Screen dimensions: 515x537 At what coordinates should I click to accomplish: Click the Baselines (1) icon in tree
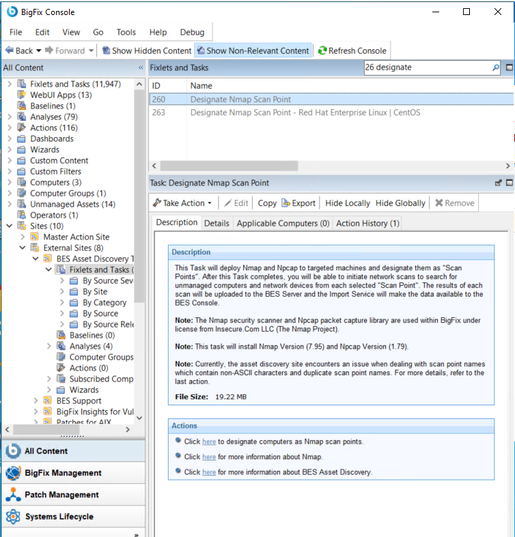[x=22, y=106]
